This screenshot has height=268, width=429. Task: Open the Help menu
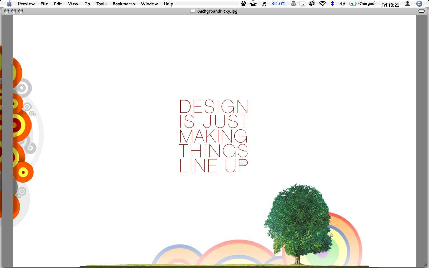[x=168, y=4]
